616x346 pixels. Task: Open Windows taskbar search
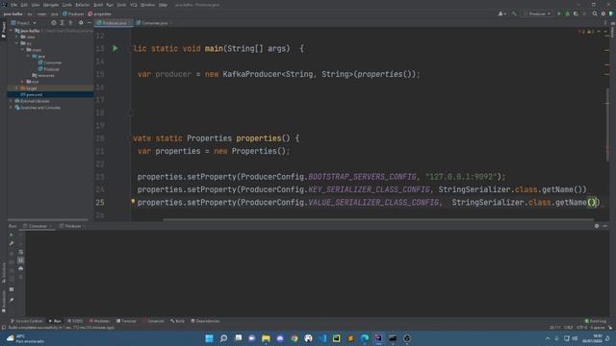pos(223,338)
